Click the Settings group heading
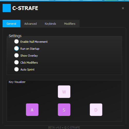This screenshot has height=129, width=129. (15, 36)
